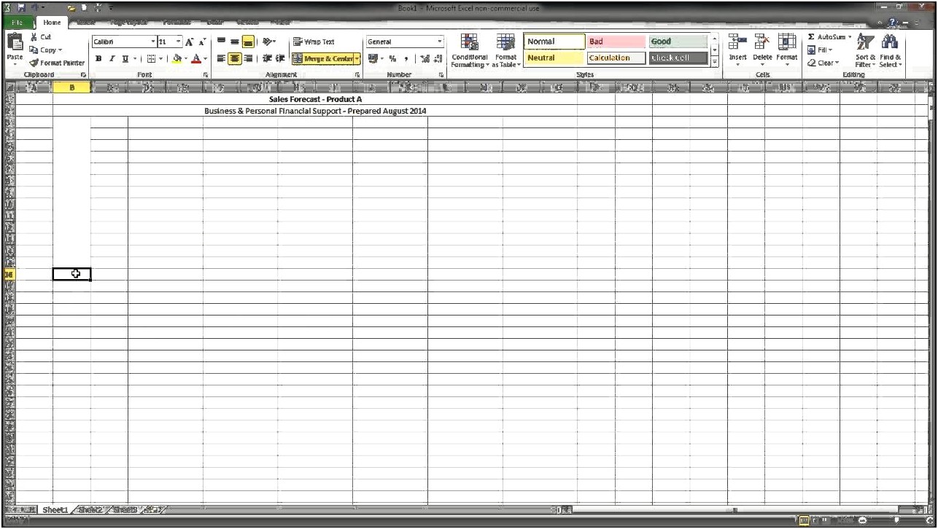This screenshot has height=529, width=938.
Task: Toggle Bottom Align highlighted button
Action: (x=247, y=42)
